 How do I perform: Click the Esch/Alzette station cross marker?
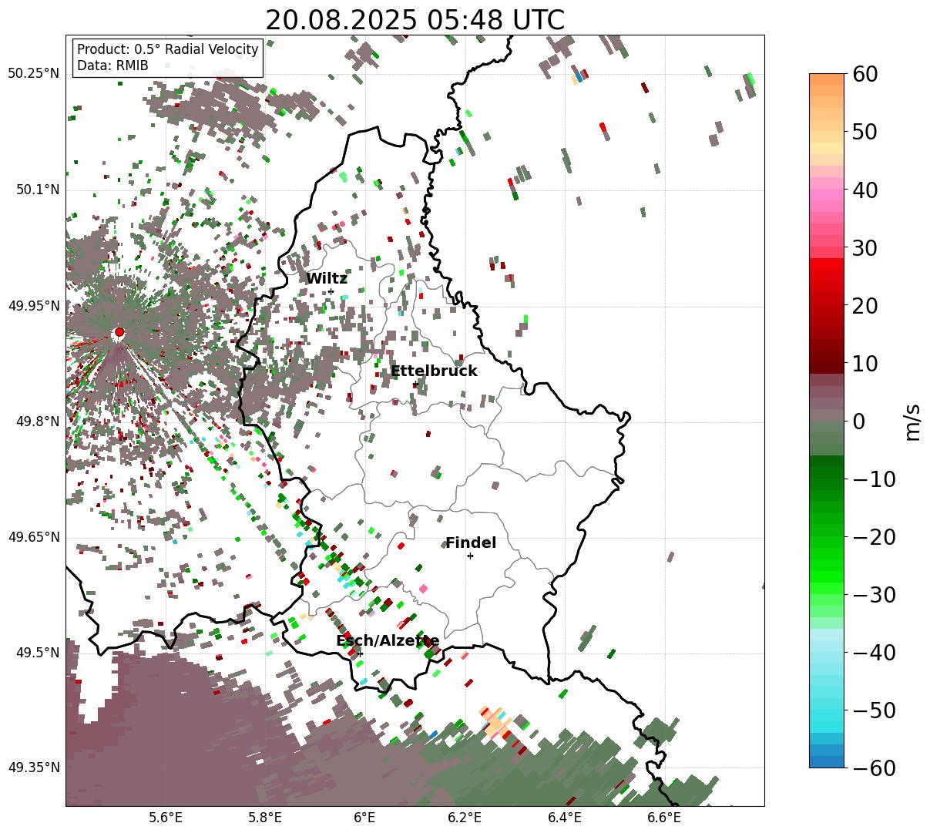pyautogui.click(x=360, y=653)
